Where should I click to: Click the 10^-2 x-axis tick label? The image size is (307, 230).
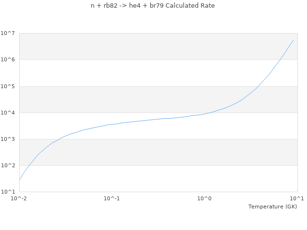click(x=20, y=199)
